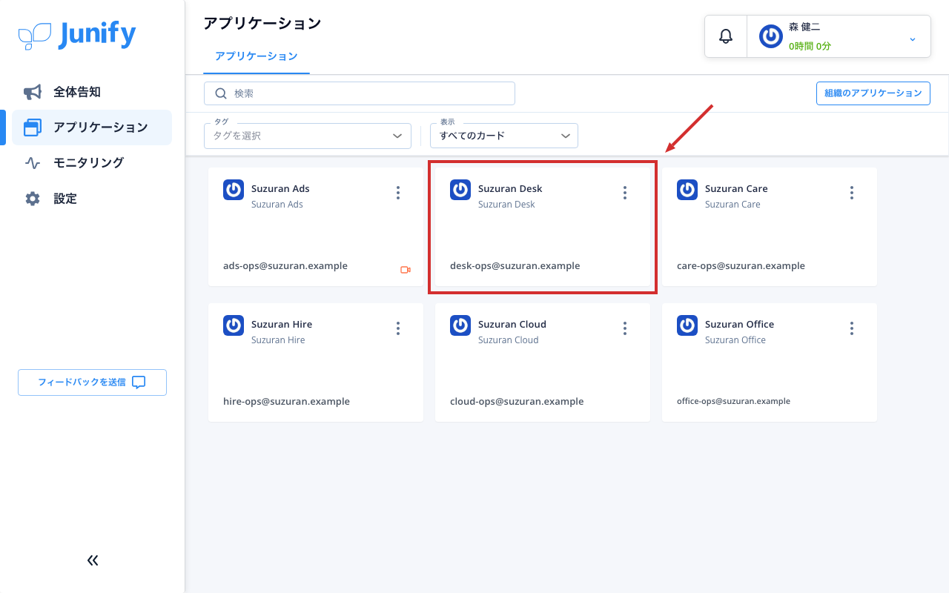Click the Suzuran Care app icon
The height and width of the screenshot is (593, 949).
point(687,190)
